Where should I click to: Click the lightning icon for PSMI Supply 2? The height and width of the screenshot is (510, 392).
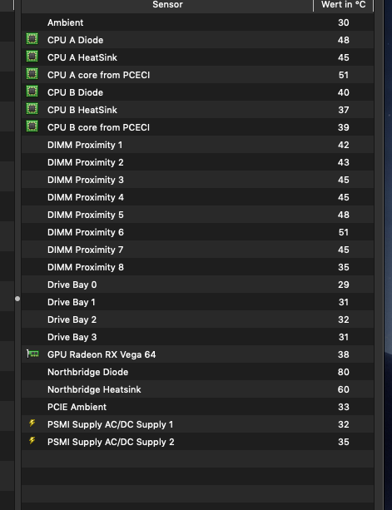point(32,441)
